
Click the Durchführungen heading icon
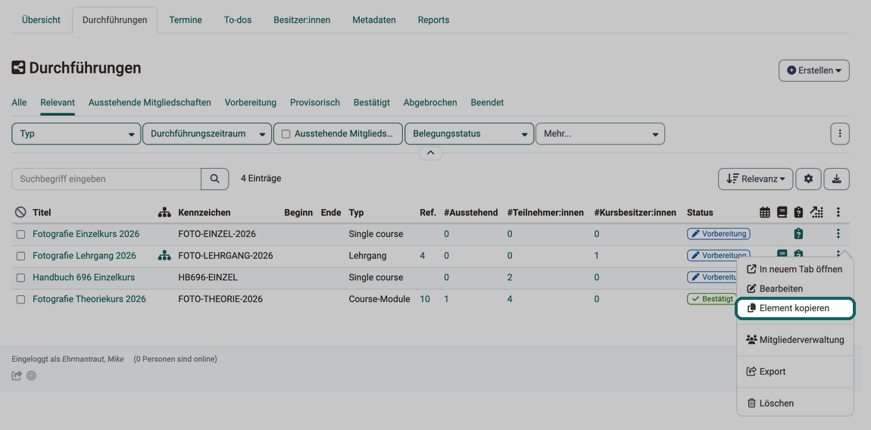(x=18, y=68)
